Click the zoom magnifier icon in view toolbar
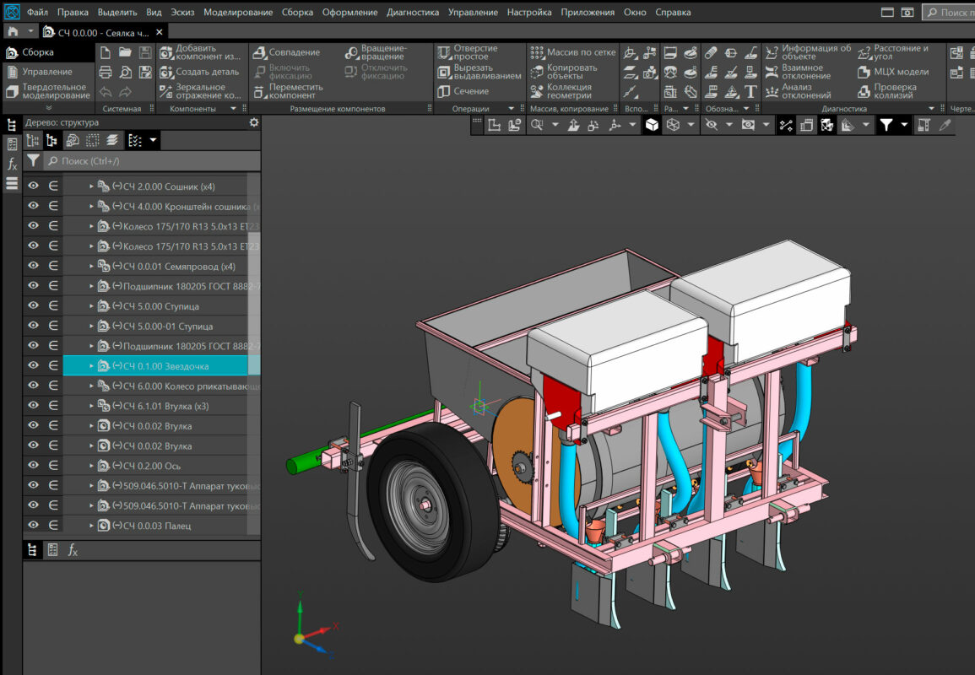Screen dimensions: 975x675 [x=537, y=125]
